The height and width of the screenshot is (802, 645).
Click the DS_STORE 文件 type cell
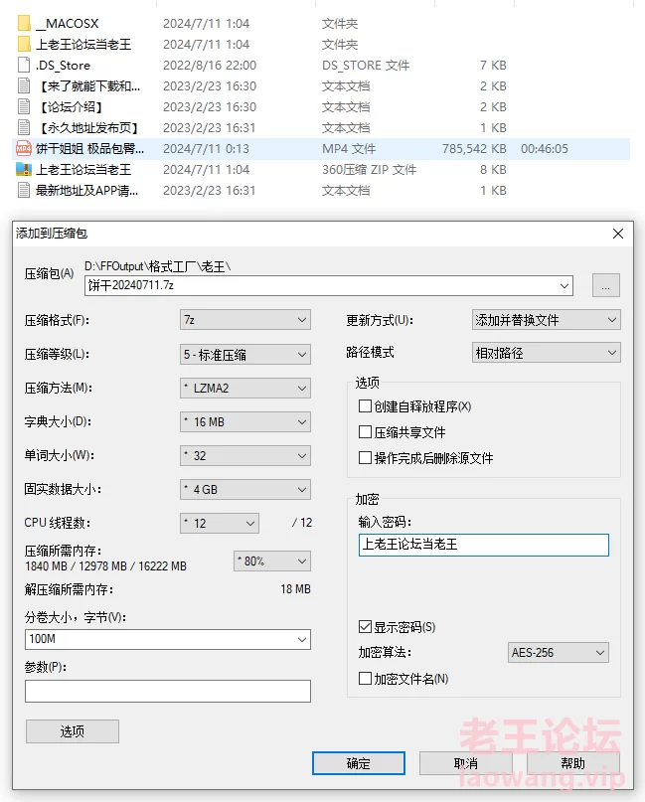coord(366,66)
